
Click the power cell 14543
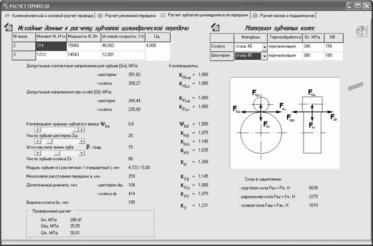tap(84, 55)
